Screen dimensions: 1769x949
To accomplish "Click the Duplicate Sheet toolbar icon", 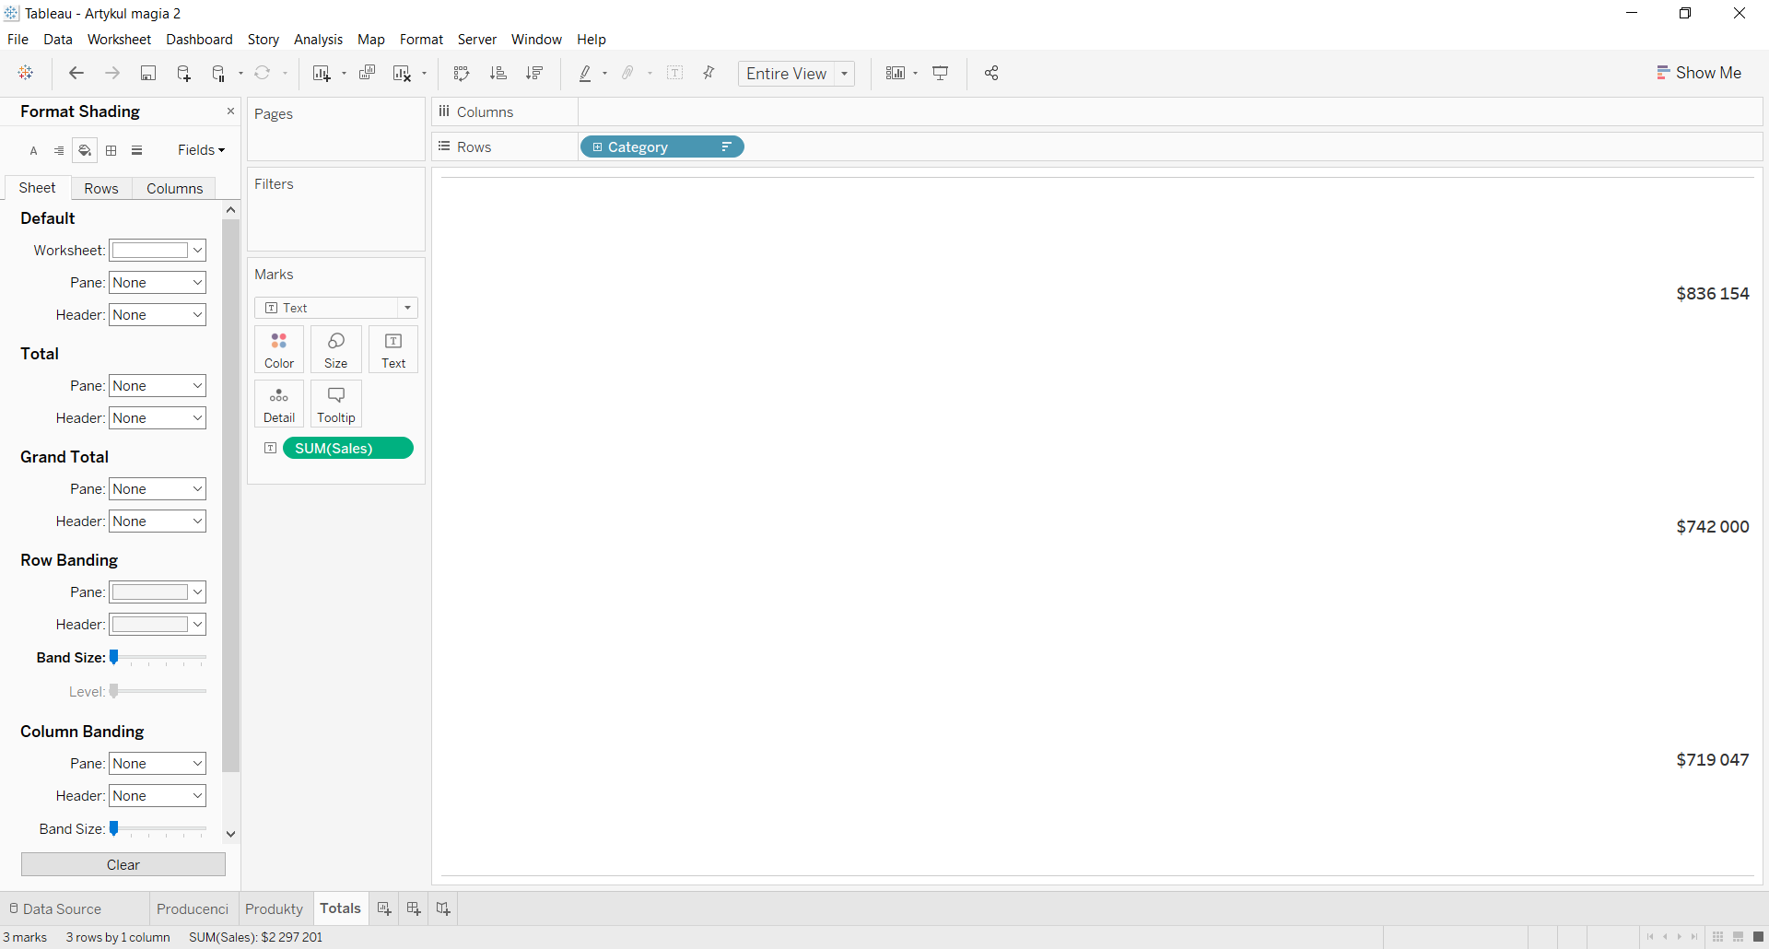I will click(367, 74).
